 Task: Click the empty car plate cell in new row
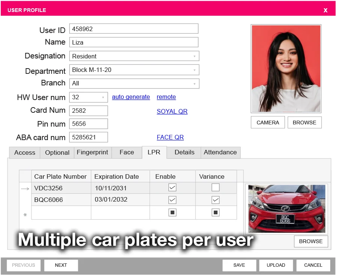click(x=61, y=213)
